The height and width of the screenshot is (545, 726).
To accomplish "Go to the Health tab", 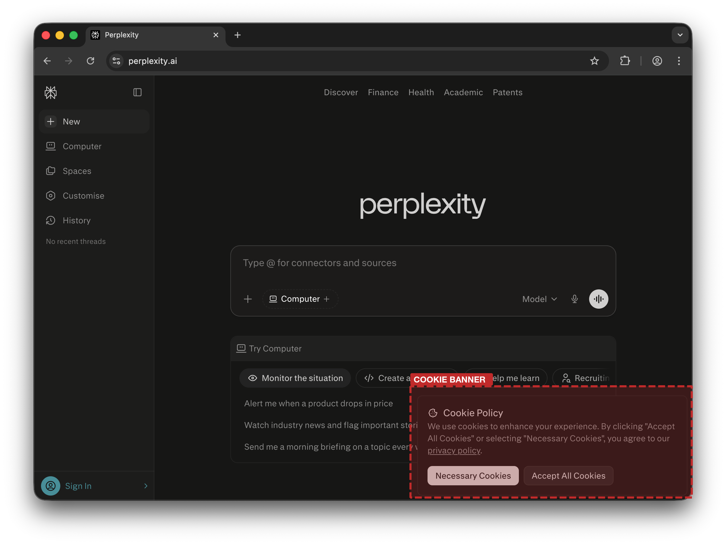I will pos(421,93).
